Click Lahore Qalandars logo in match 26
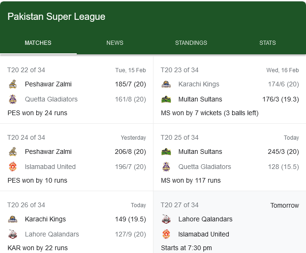 click(13, 234)
